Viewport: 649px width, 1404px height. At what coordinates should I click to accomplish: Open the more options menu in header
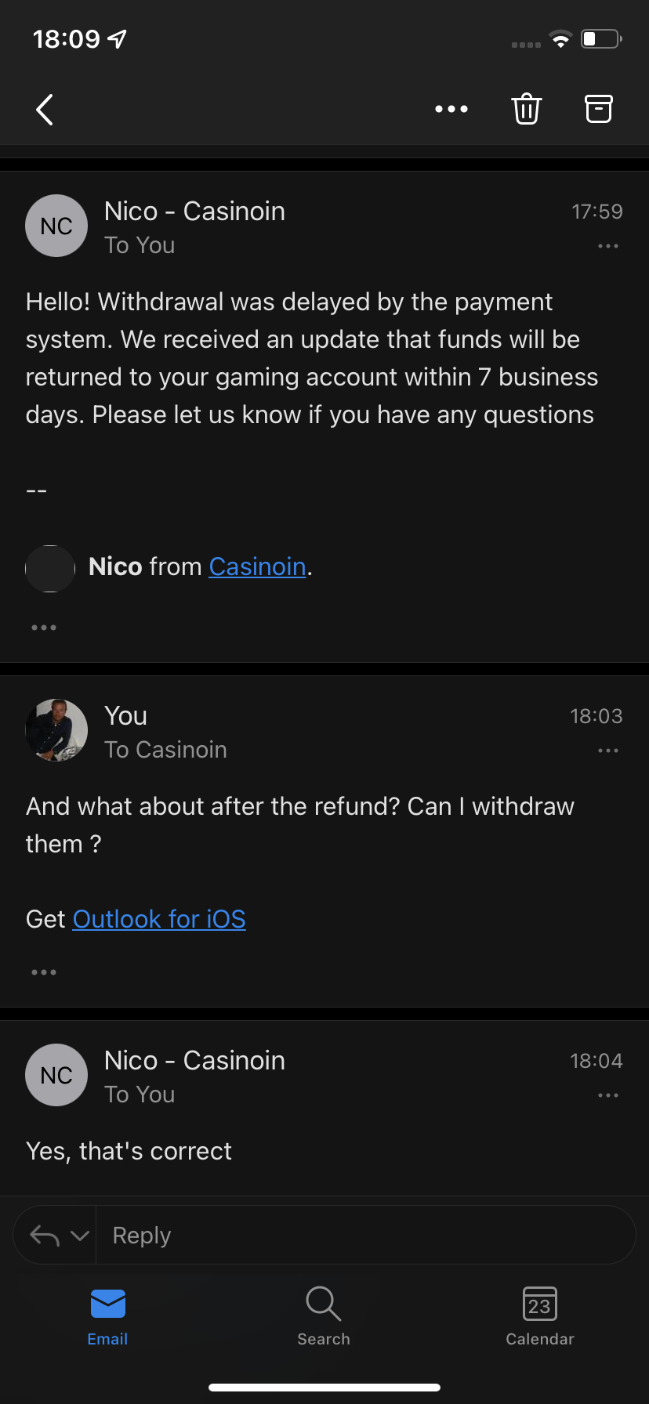[451, 110]
